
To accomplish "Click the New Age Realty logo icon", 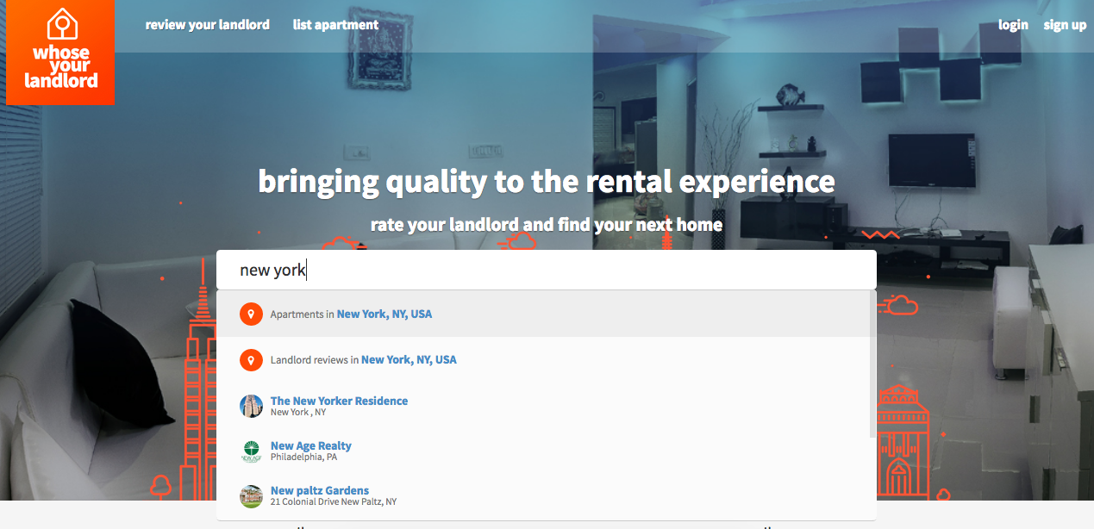I will tap(251, 451).
